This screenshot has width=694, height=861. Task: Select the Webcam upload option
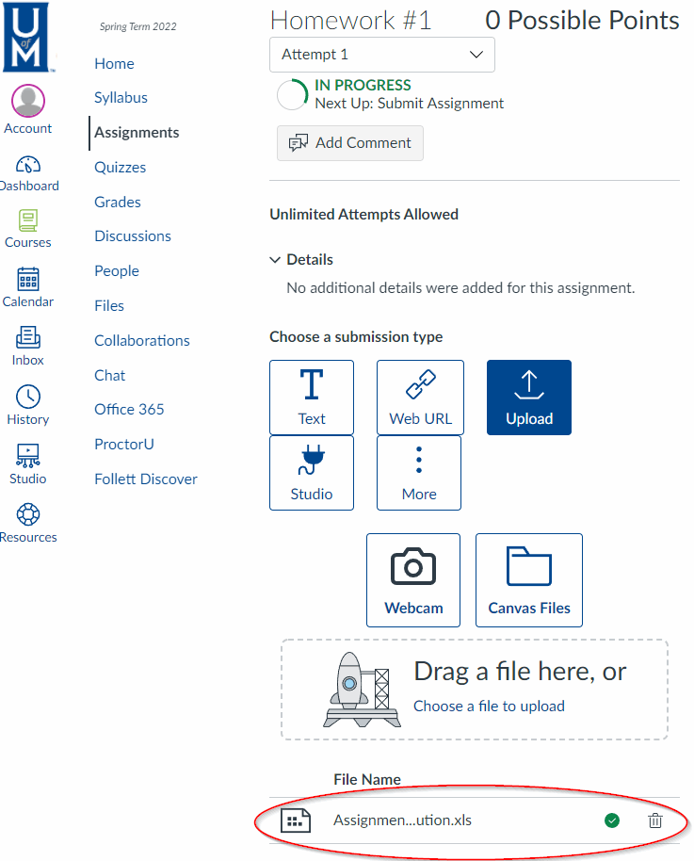click(413, 580)
